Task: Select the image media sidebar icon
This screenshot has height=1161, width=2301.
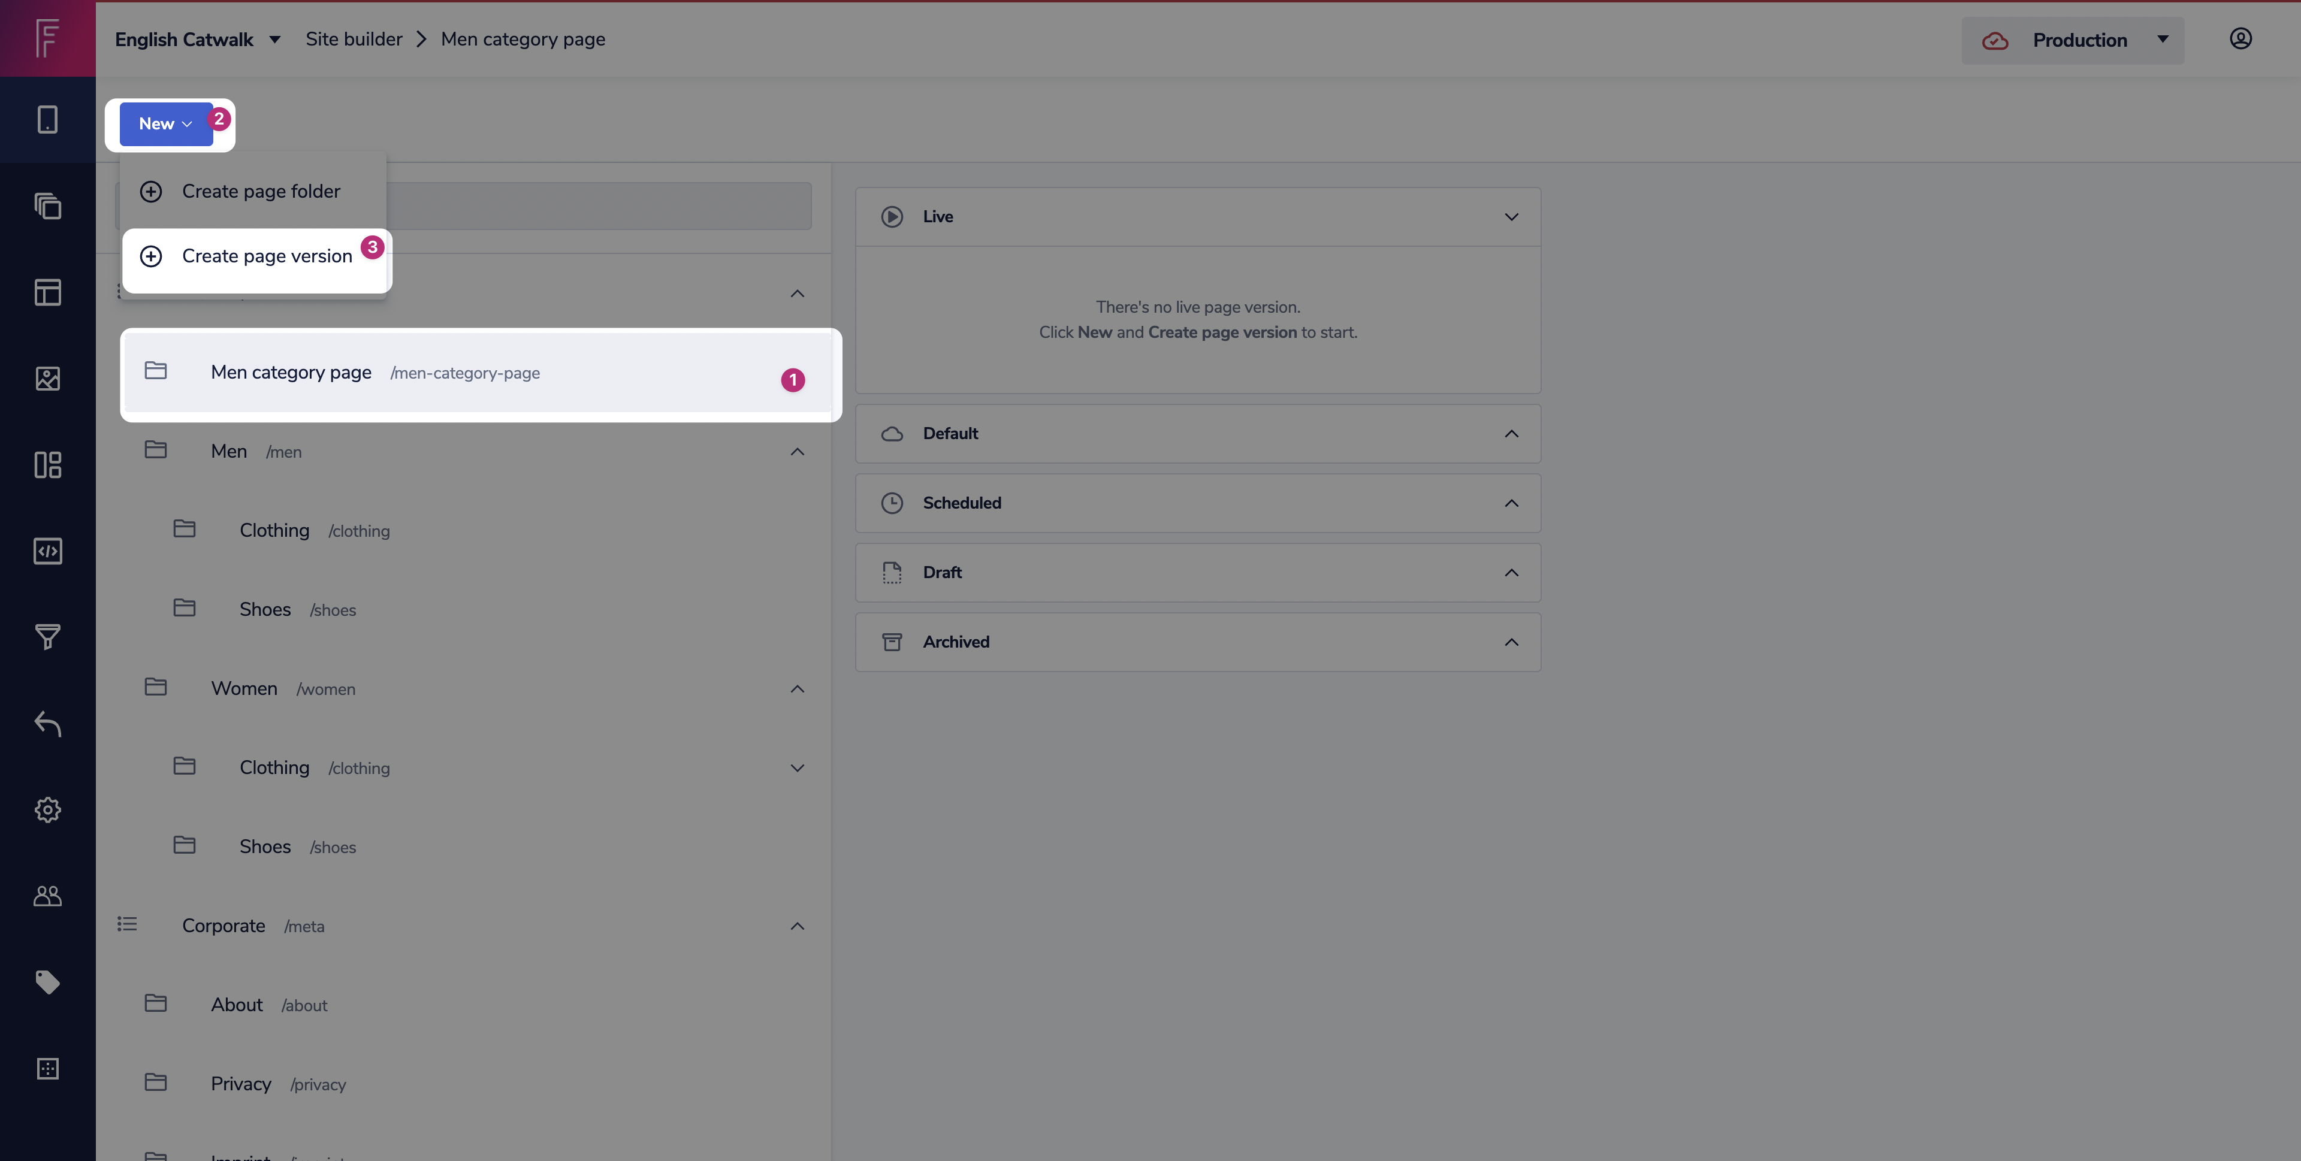Action: pos(47,379)
